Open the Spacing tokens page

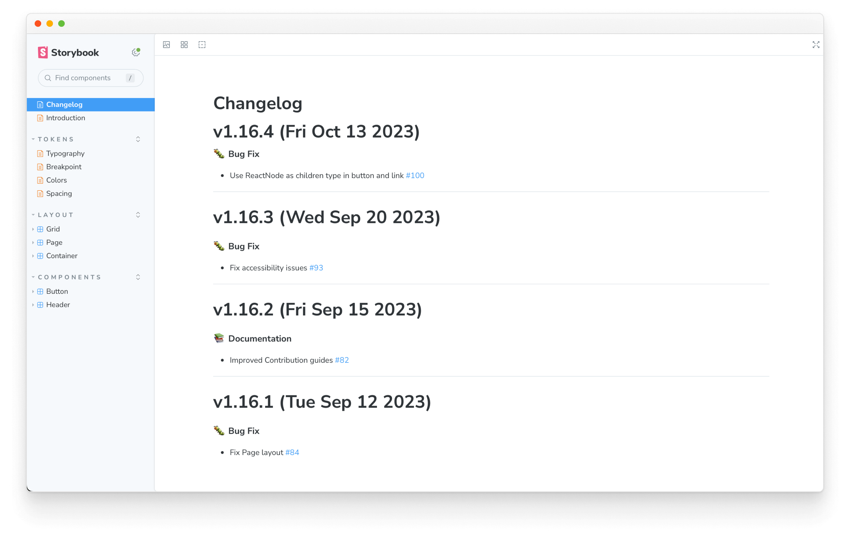click(x=59, y=194)
